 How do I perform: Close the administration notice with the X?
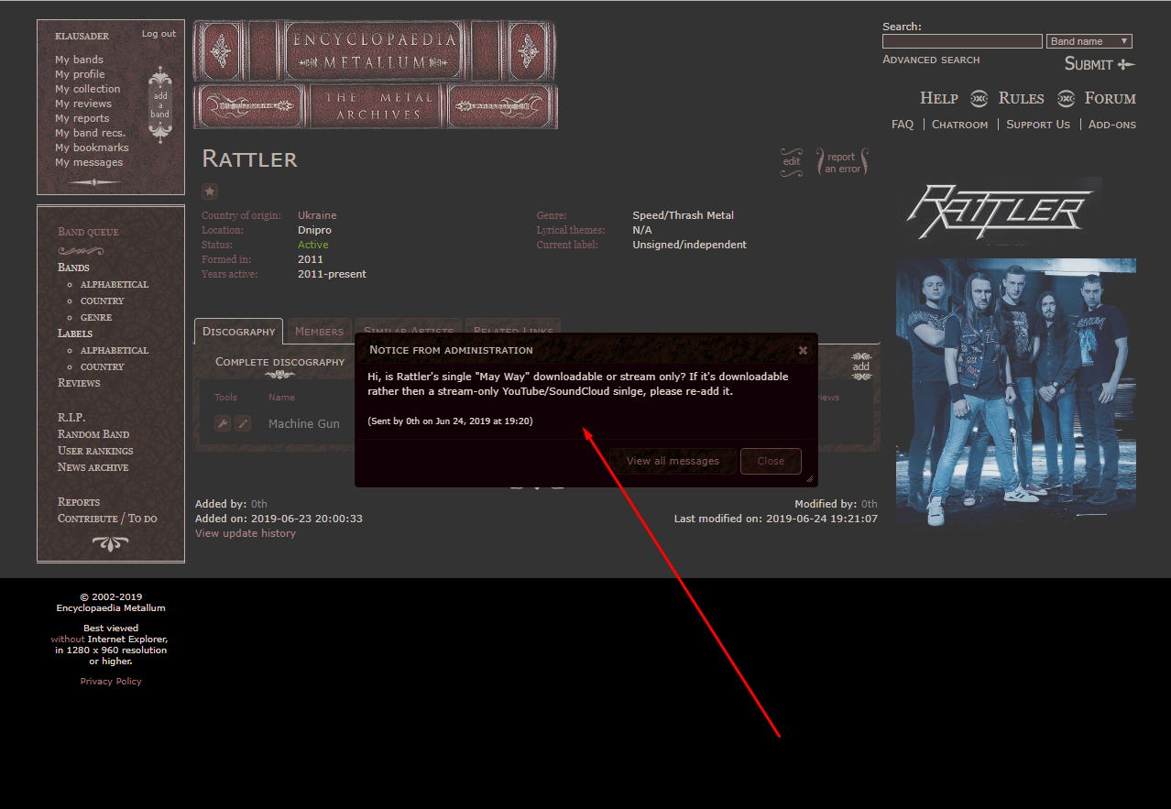point(803,350)
